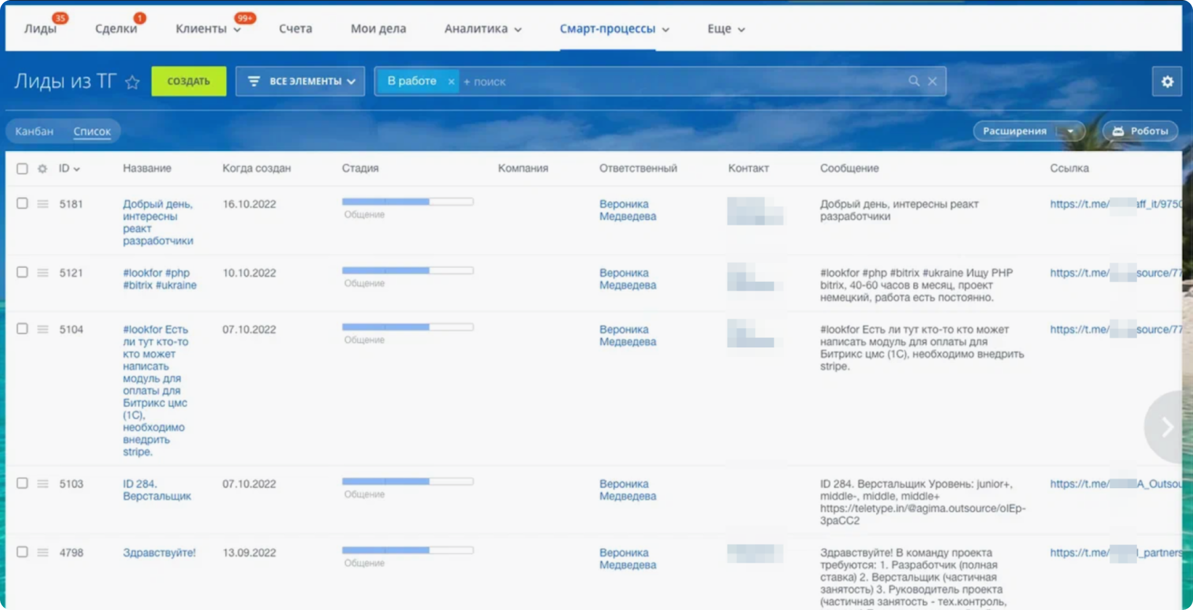Star the Лиды из ТГ page as favorite
Viewport: 1193px width, 610px height.
[x=132, y=82]
